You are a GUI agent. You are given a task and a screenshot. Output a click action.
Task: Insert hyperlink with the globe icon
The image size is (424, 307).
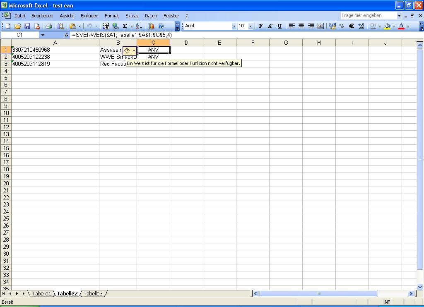coord(116,26)
